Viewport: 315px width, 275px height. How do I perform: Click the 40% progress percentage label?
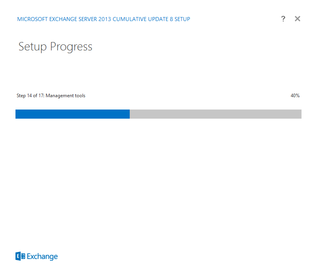295,96
